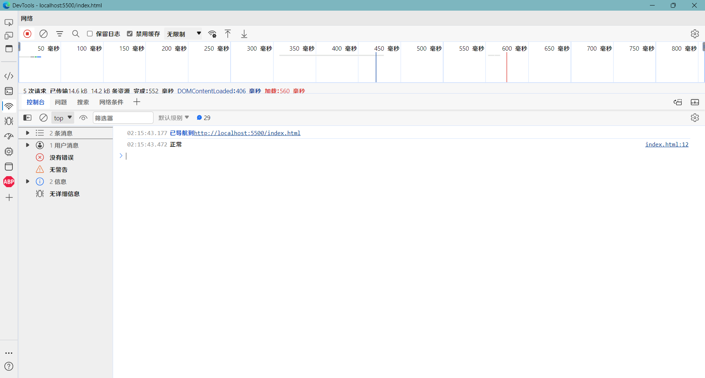Image resolution: width=705 pixels, height=378 pixels.
Task: Open the 默认级别 log level dropdown
Action: click(174, 118)
